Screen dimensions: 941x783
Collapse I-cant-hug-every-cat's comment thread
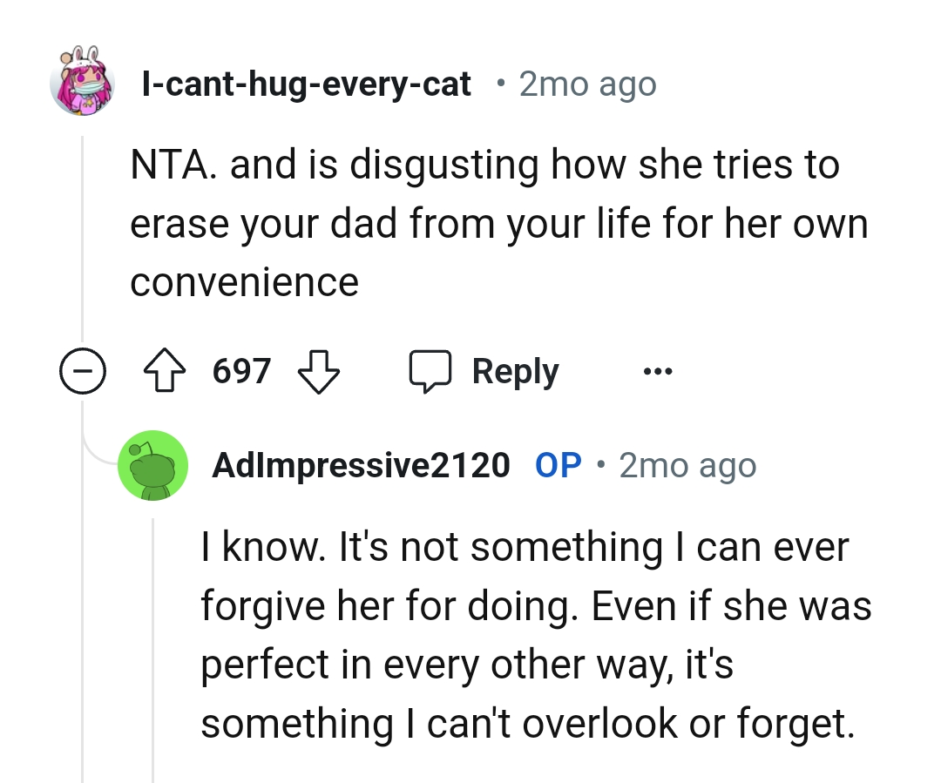(x=83, y=370)
